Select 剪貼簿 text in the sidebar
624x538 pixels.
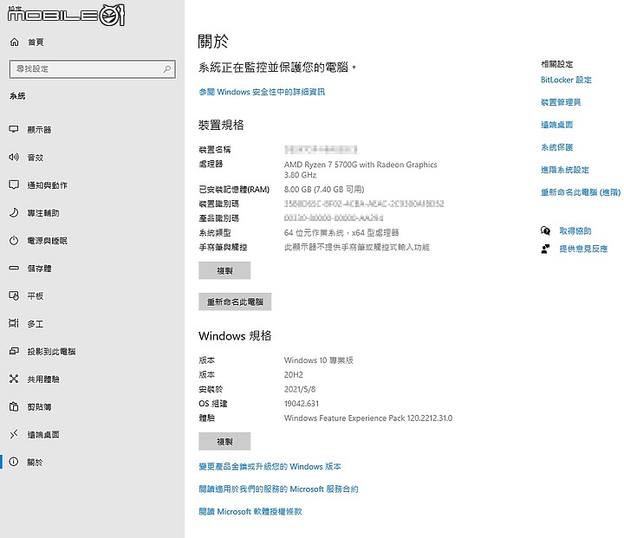(39, 407)
